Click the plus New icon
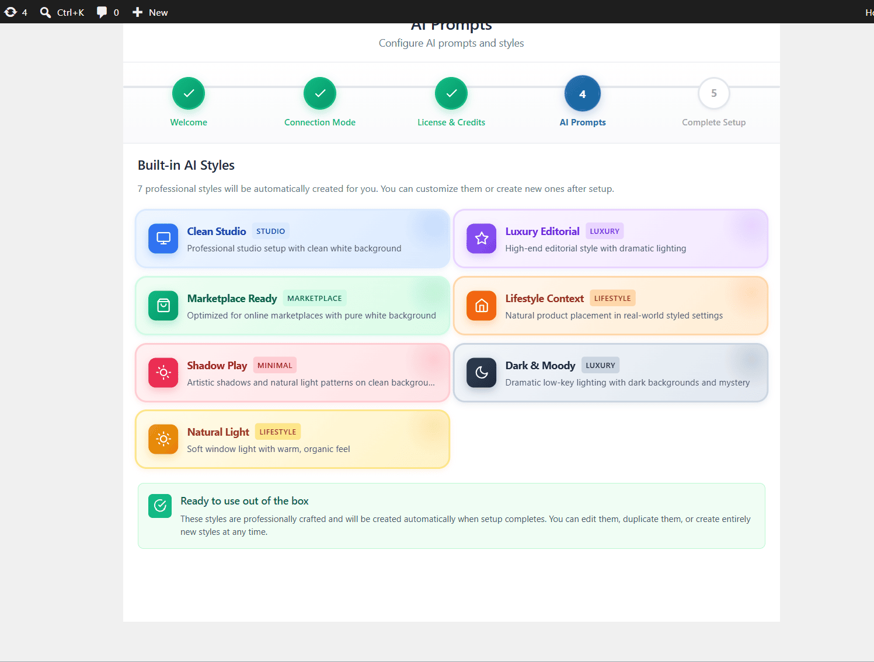This screenshot has width=874, height=662. pyautogui.click(x=137, y=12)
